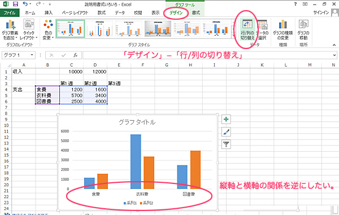Click the green plus Chart Elements button

tap(226, 119)
